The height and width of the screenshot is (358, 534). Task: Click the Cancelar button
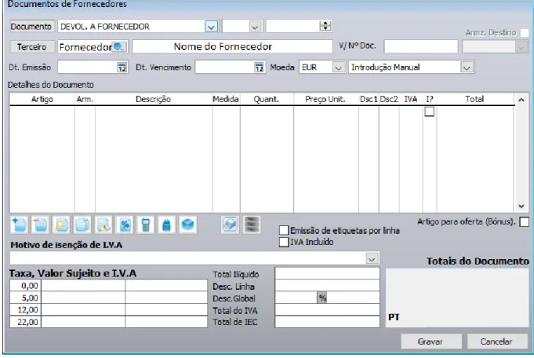tap(496, 342)
